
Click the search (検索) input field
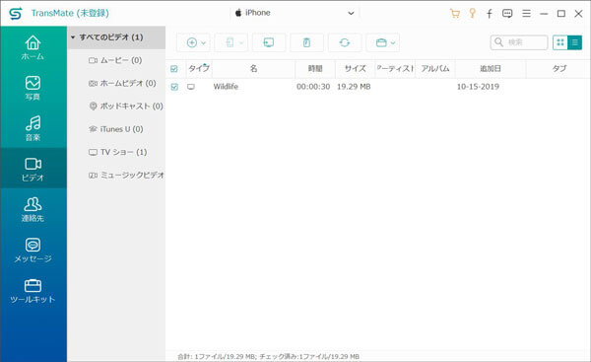519,42
